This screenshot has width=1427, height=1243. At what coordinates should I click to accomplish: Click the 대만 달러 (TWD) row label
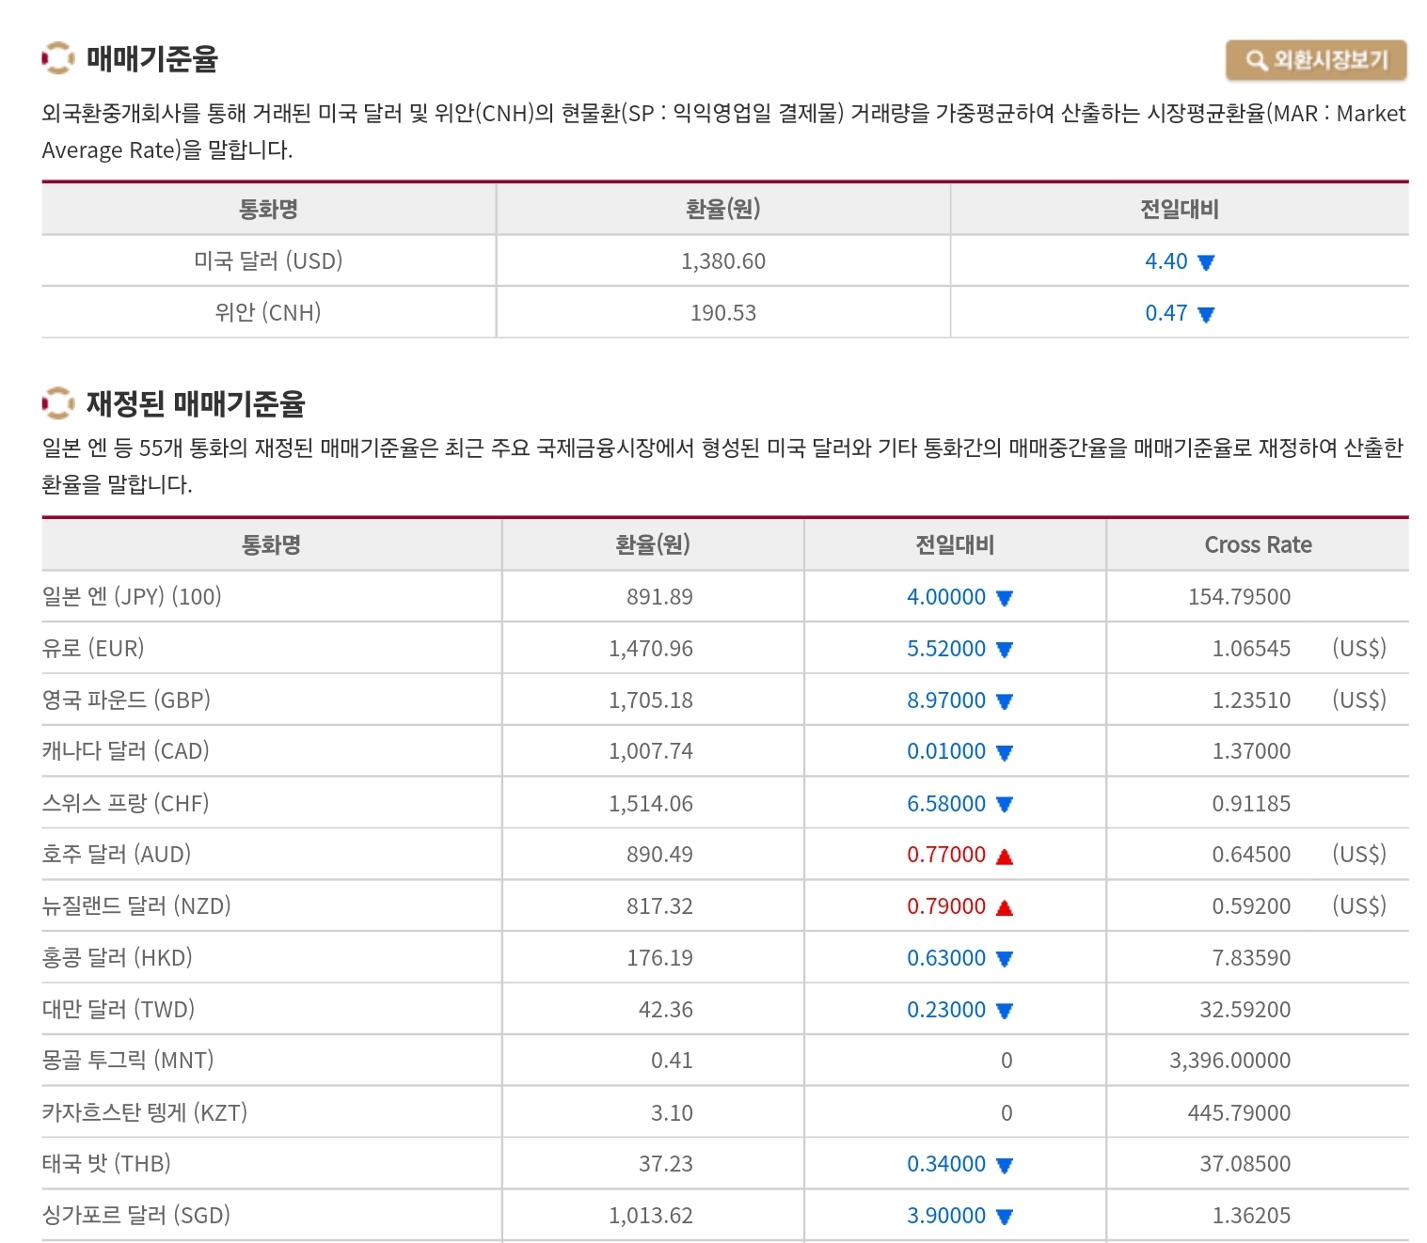click(x=119, y=1009)
